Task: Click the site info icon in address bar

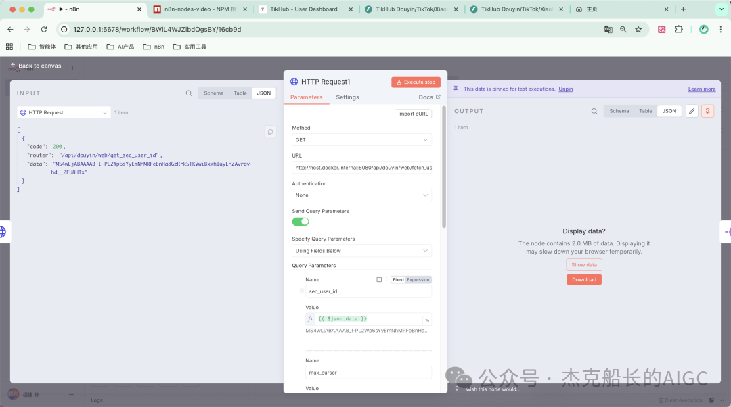Action: click(x=64, y=29)
